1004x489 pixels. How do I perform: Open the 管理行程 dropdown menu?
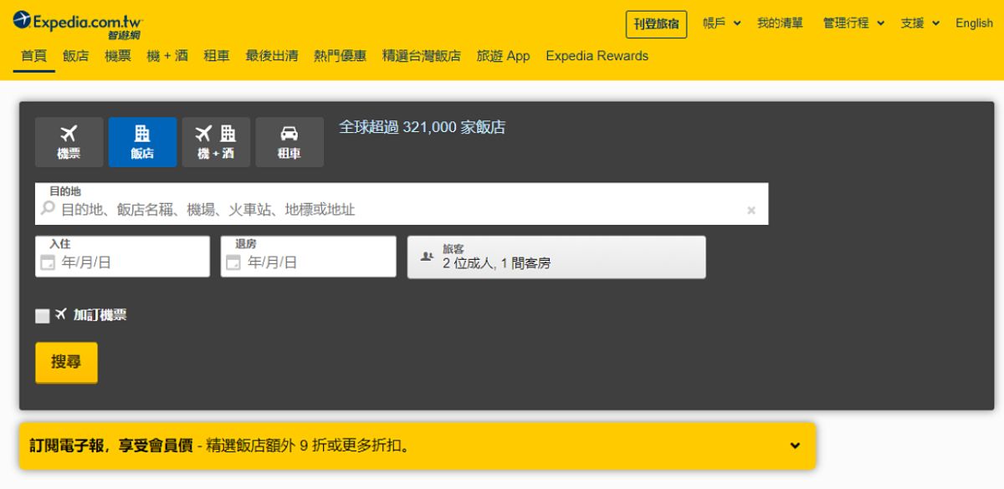[x=848, y=24]
